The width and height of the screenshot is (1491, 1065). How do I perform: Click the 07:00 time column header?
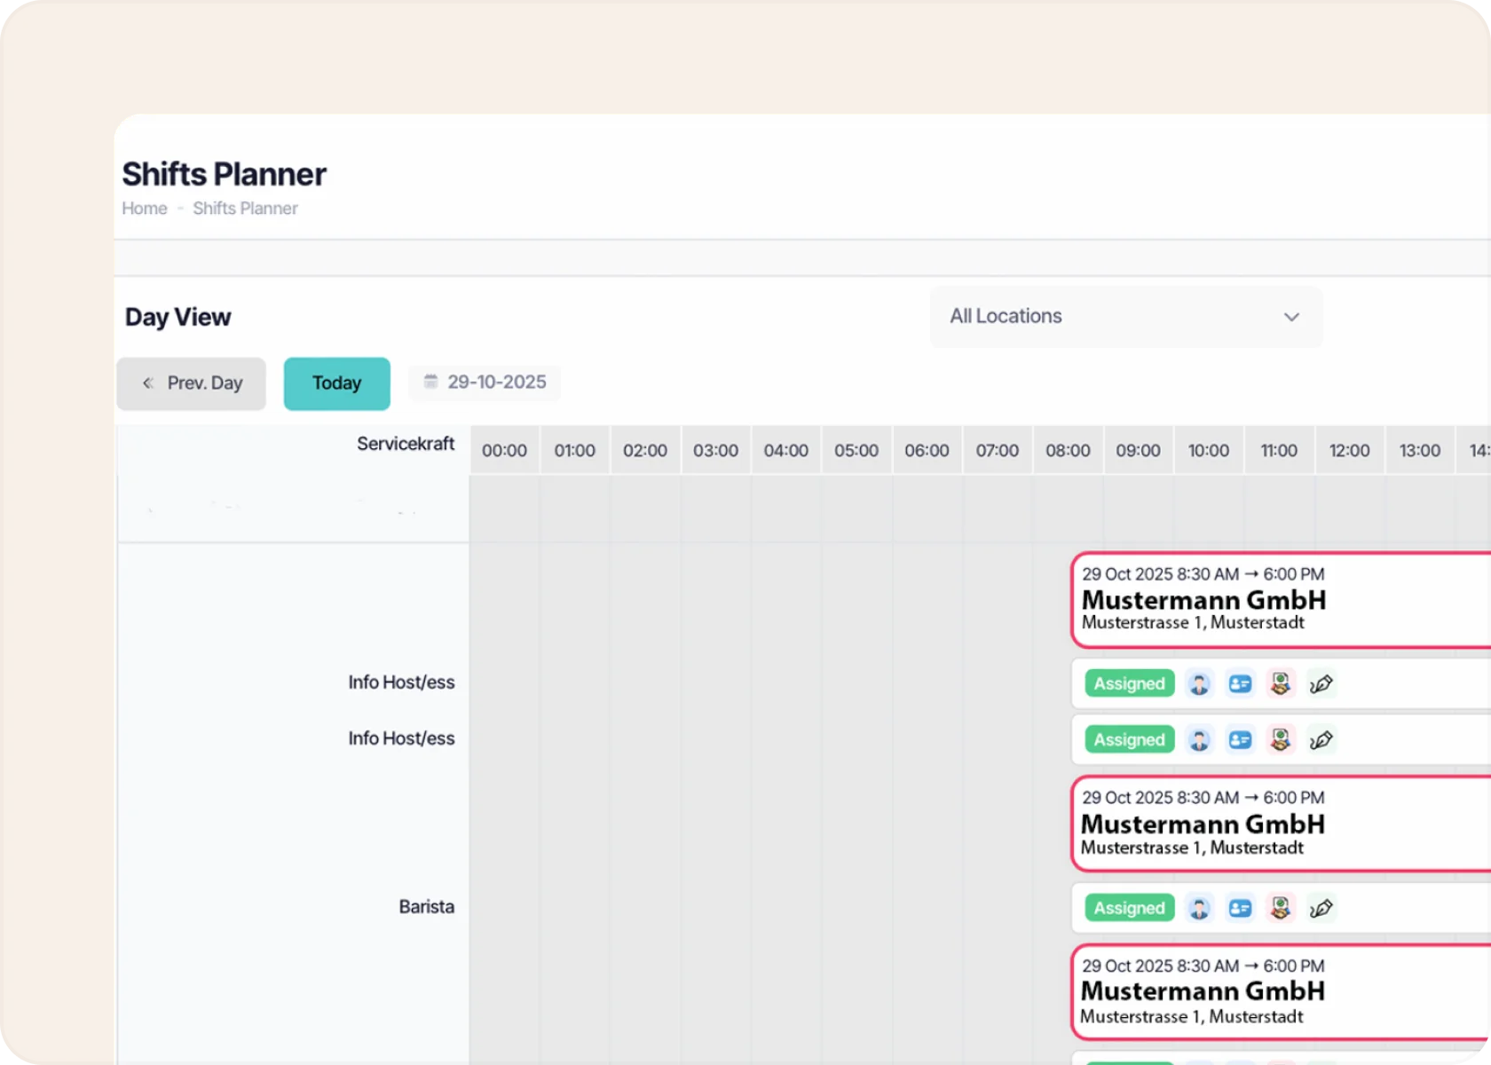(998, 451)
